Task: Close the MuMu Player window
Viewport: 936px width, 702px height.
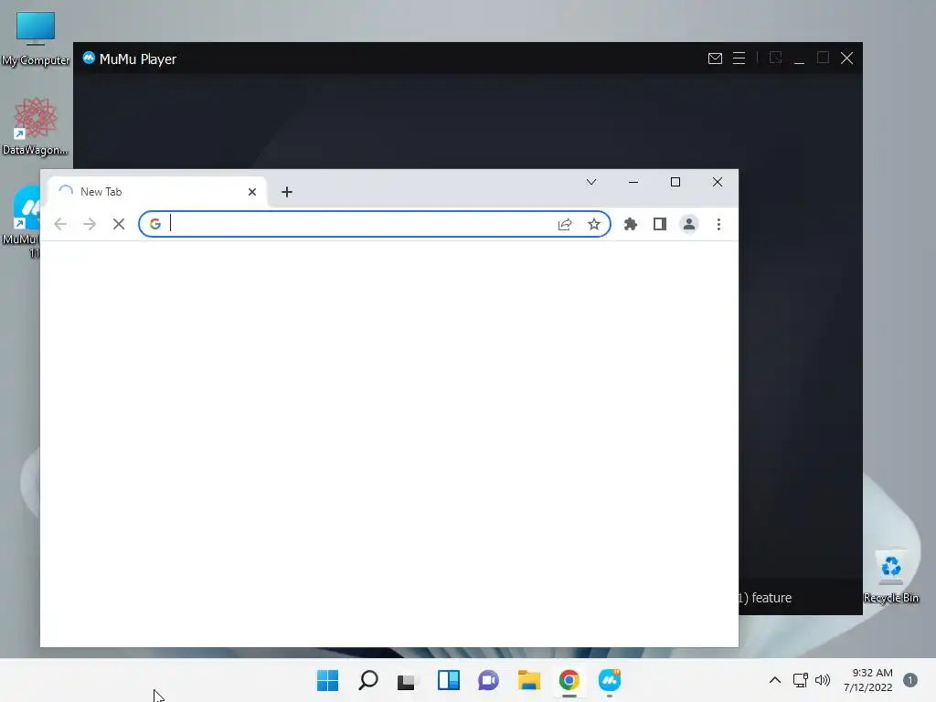Action: (847, 58)
